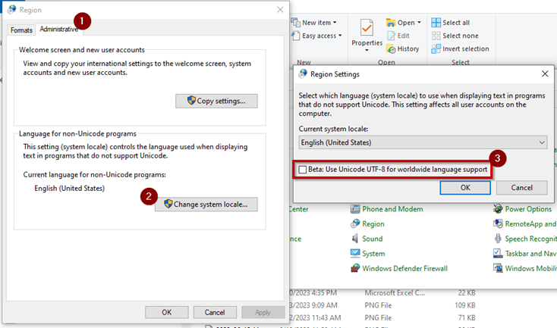Open Windows Defender Firewall icon
Viewport: 557px width, 328px height.
pyautogui.click(x=355, y=268)
